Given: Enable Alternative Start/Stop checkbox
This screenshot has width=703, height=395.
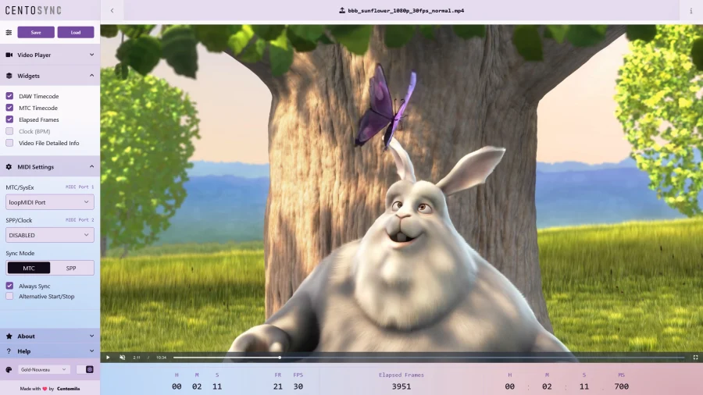Looking at the screenshot, I should [x=9, y=296].
